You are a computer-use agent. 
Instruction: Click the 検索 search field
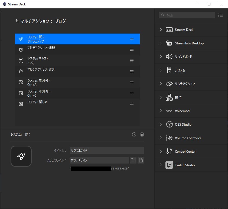pos(187,15)
